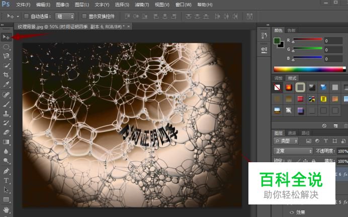Click the R value input field

(333, 41)
